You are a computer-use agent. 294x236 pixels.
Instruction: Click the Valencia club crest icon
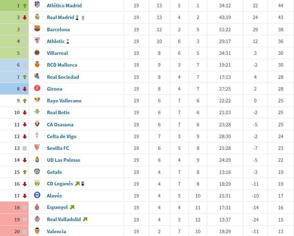click(37, 230)
